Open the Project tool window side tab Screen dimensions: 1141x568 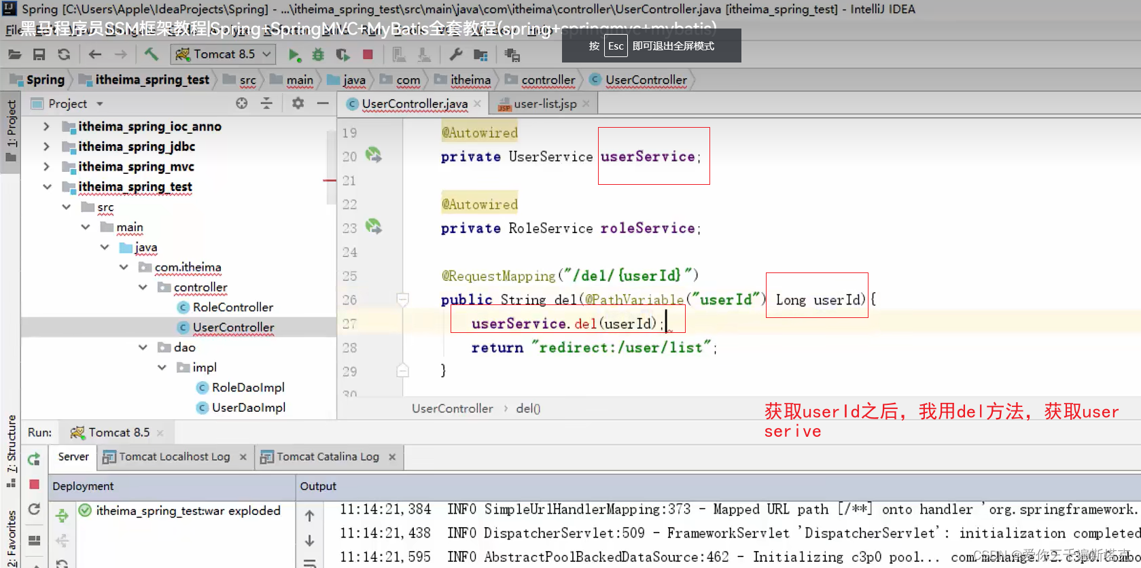11,130
